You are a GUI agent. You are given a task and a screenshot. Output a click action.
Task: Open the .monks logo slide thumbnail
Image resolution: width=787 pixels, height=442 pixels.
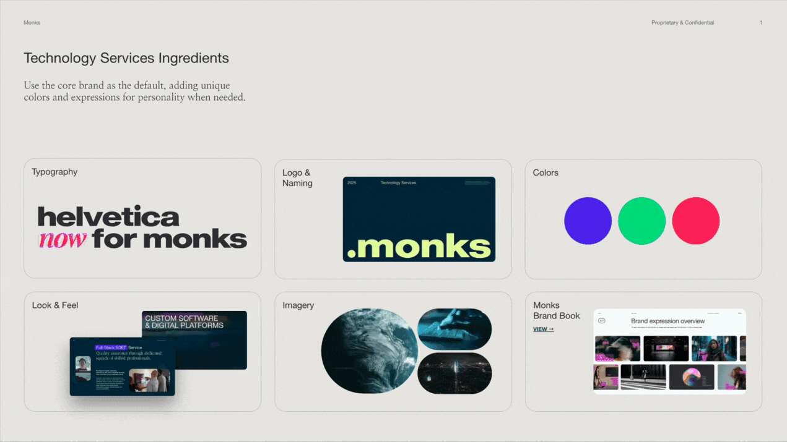(419, 219)
